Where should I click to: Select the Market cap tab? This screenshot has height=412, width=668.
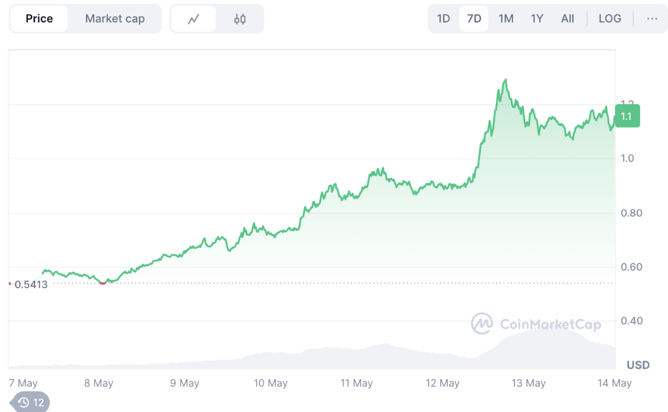tap(115, 19)
